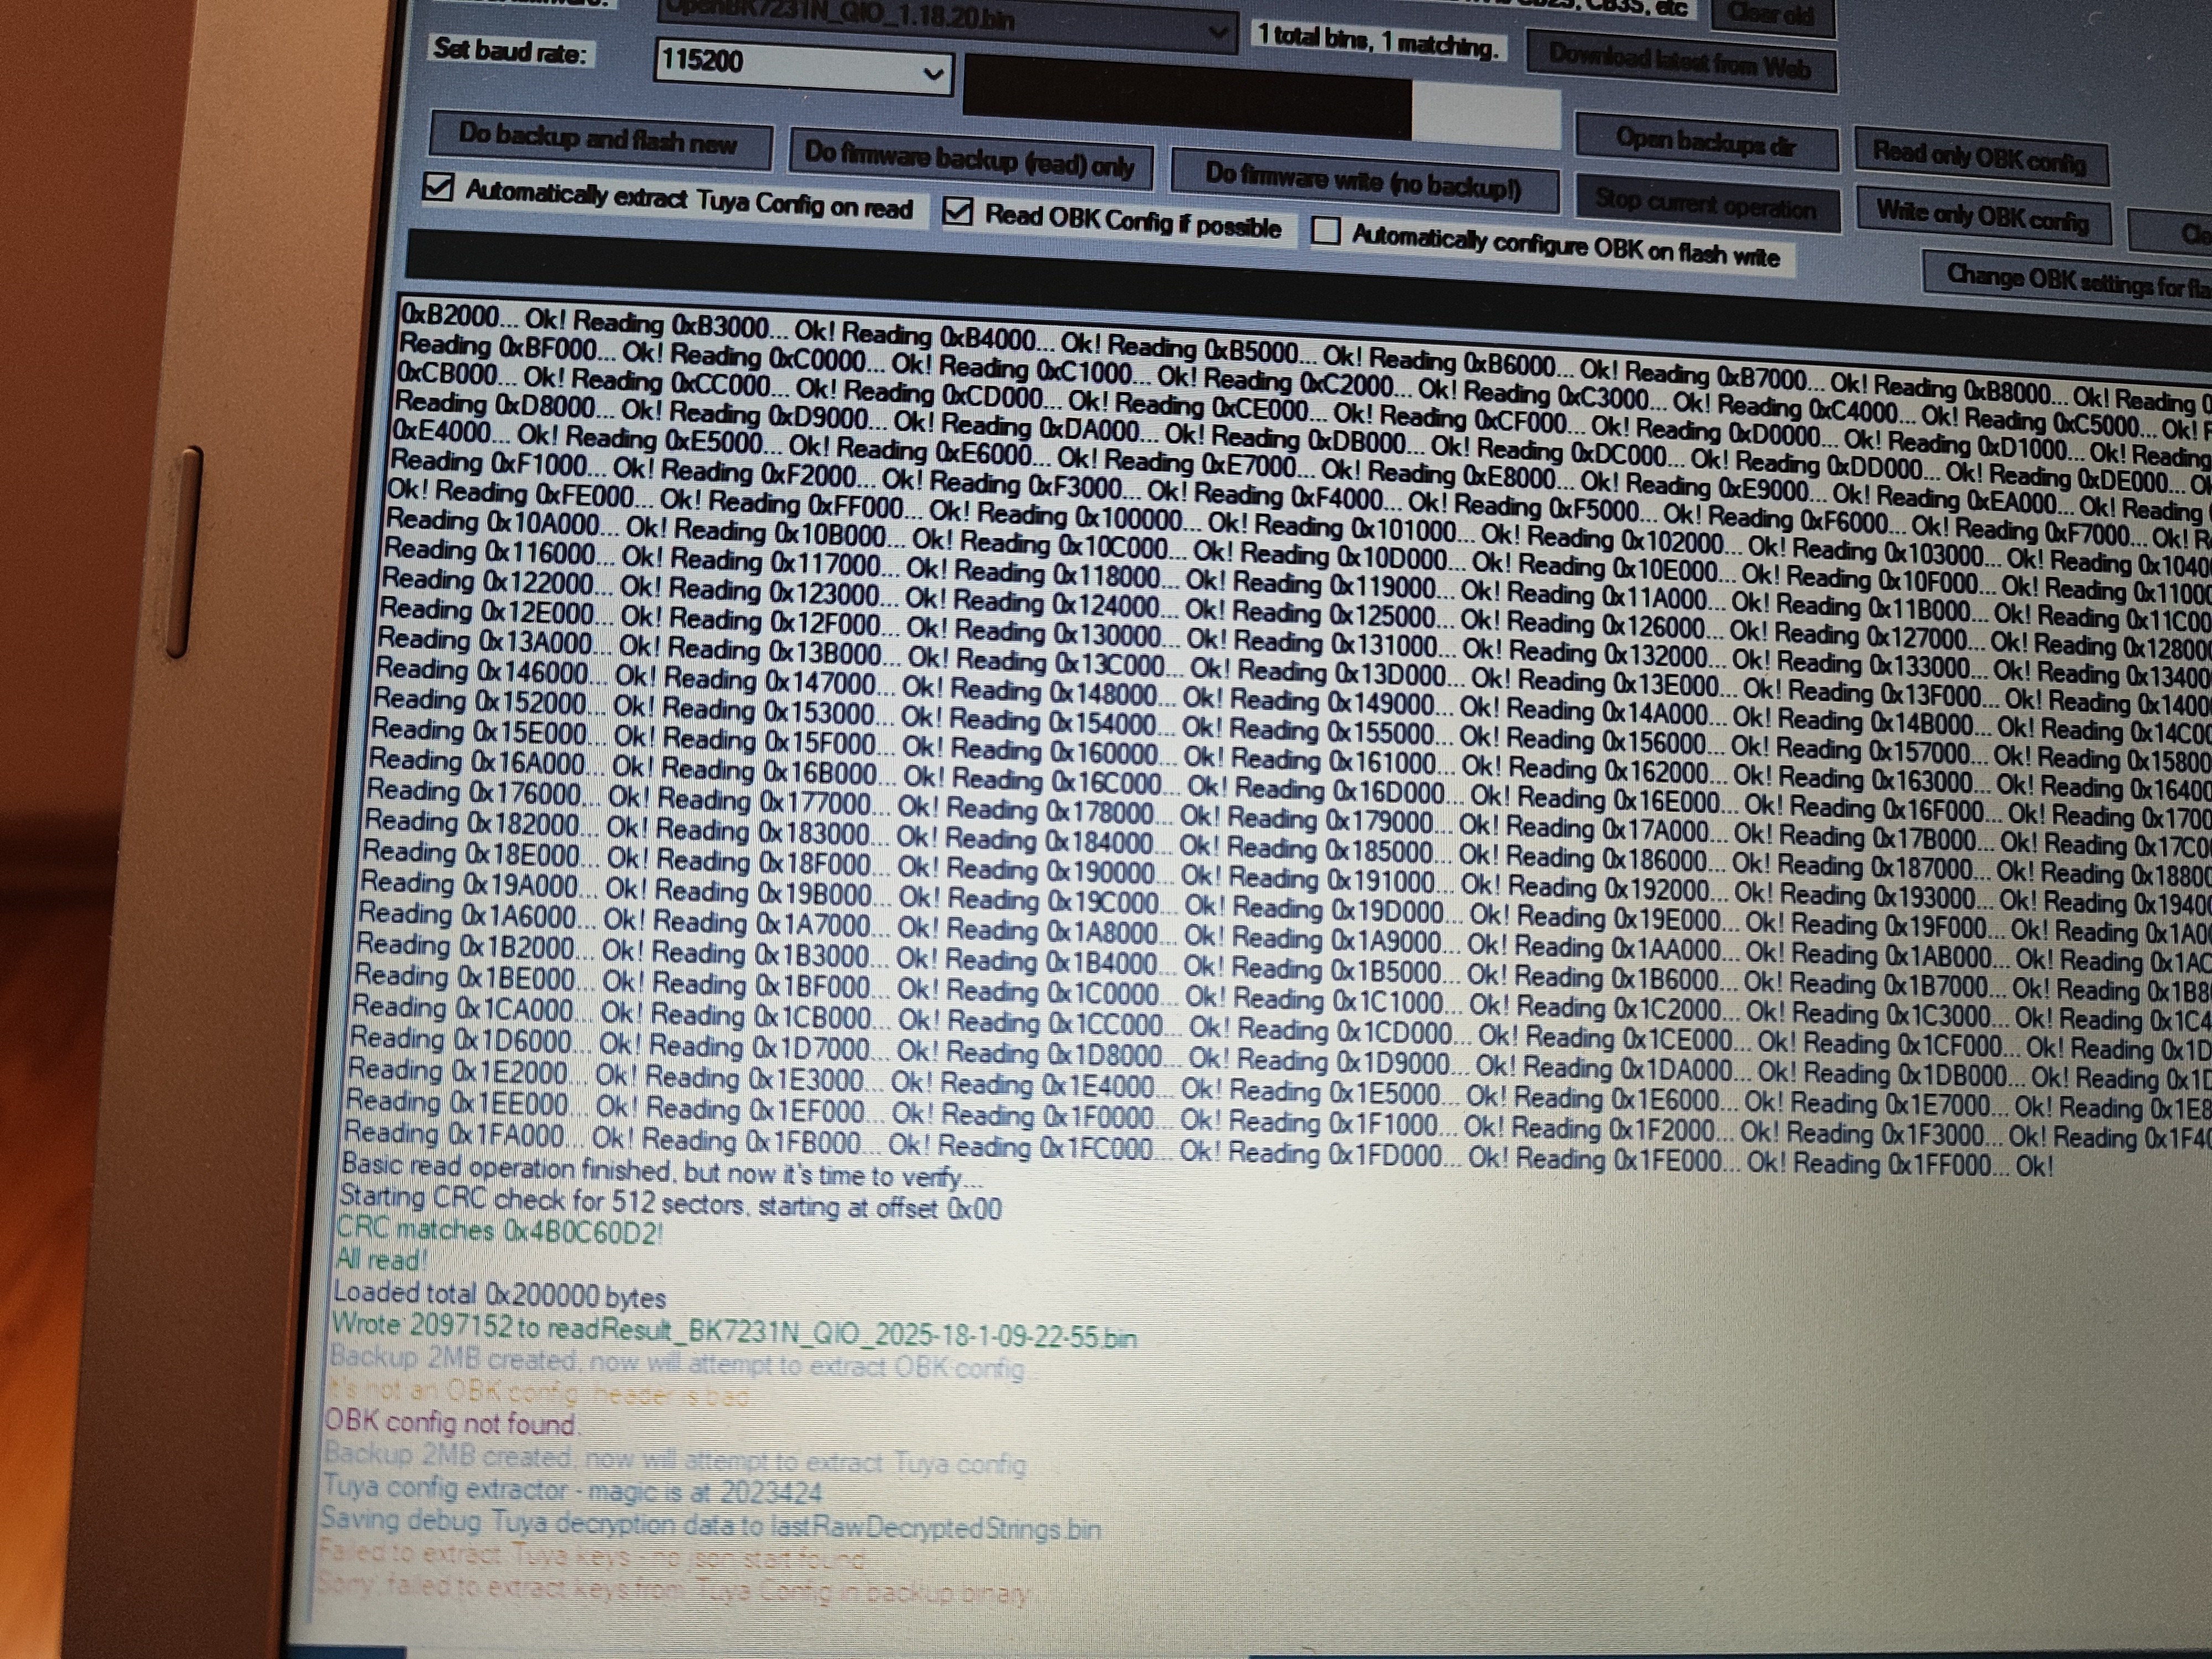The height and width of the screenshot is (1659, 2212).
Task: Click 'Backup 2MB created... extract Tuya config' line
Action: 674,1459
